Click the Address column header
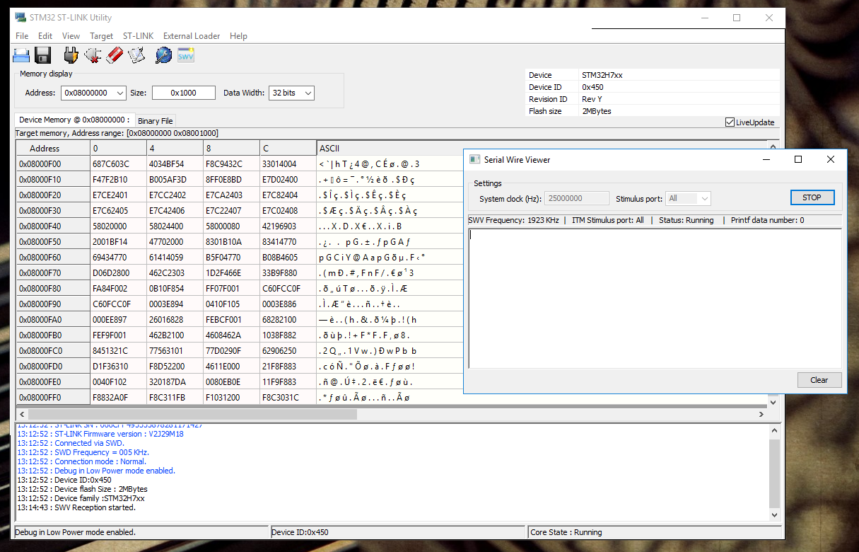This screenshot has width=859, height=552. point(53,149)
